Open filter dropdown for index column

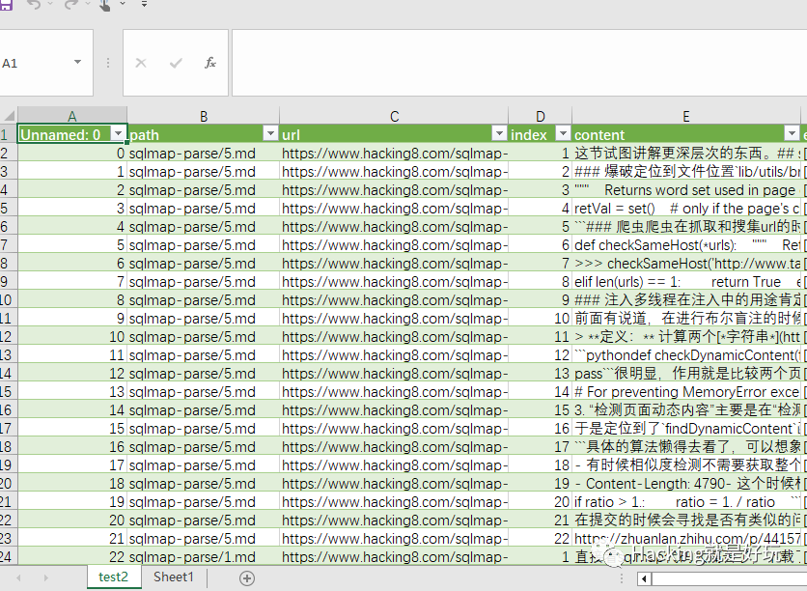tap(563, 134)
